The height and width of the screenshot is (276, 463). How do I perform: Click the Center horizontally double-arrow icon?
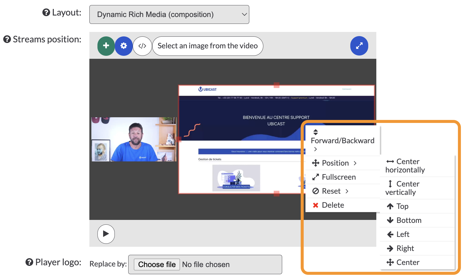(x=390, y=161)
